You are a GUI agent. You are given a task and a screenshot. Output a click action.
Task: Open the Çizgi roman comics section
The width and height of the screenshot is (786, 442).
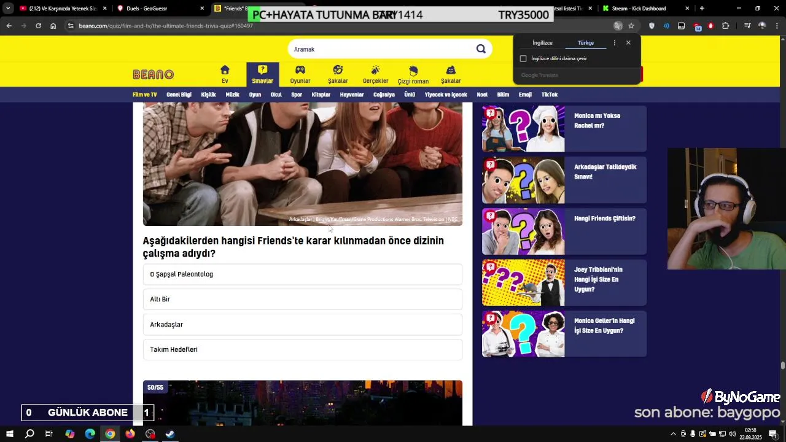click(413, 74)
